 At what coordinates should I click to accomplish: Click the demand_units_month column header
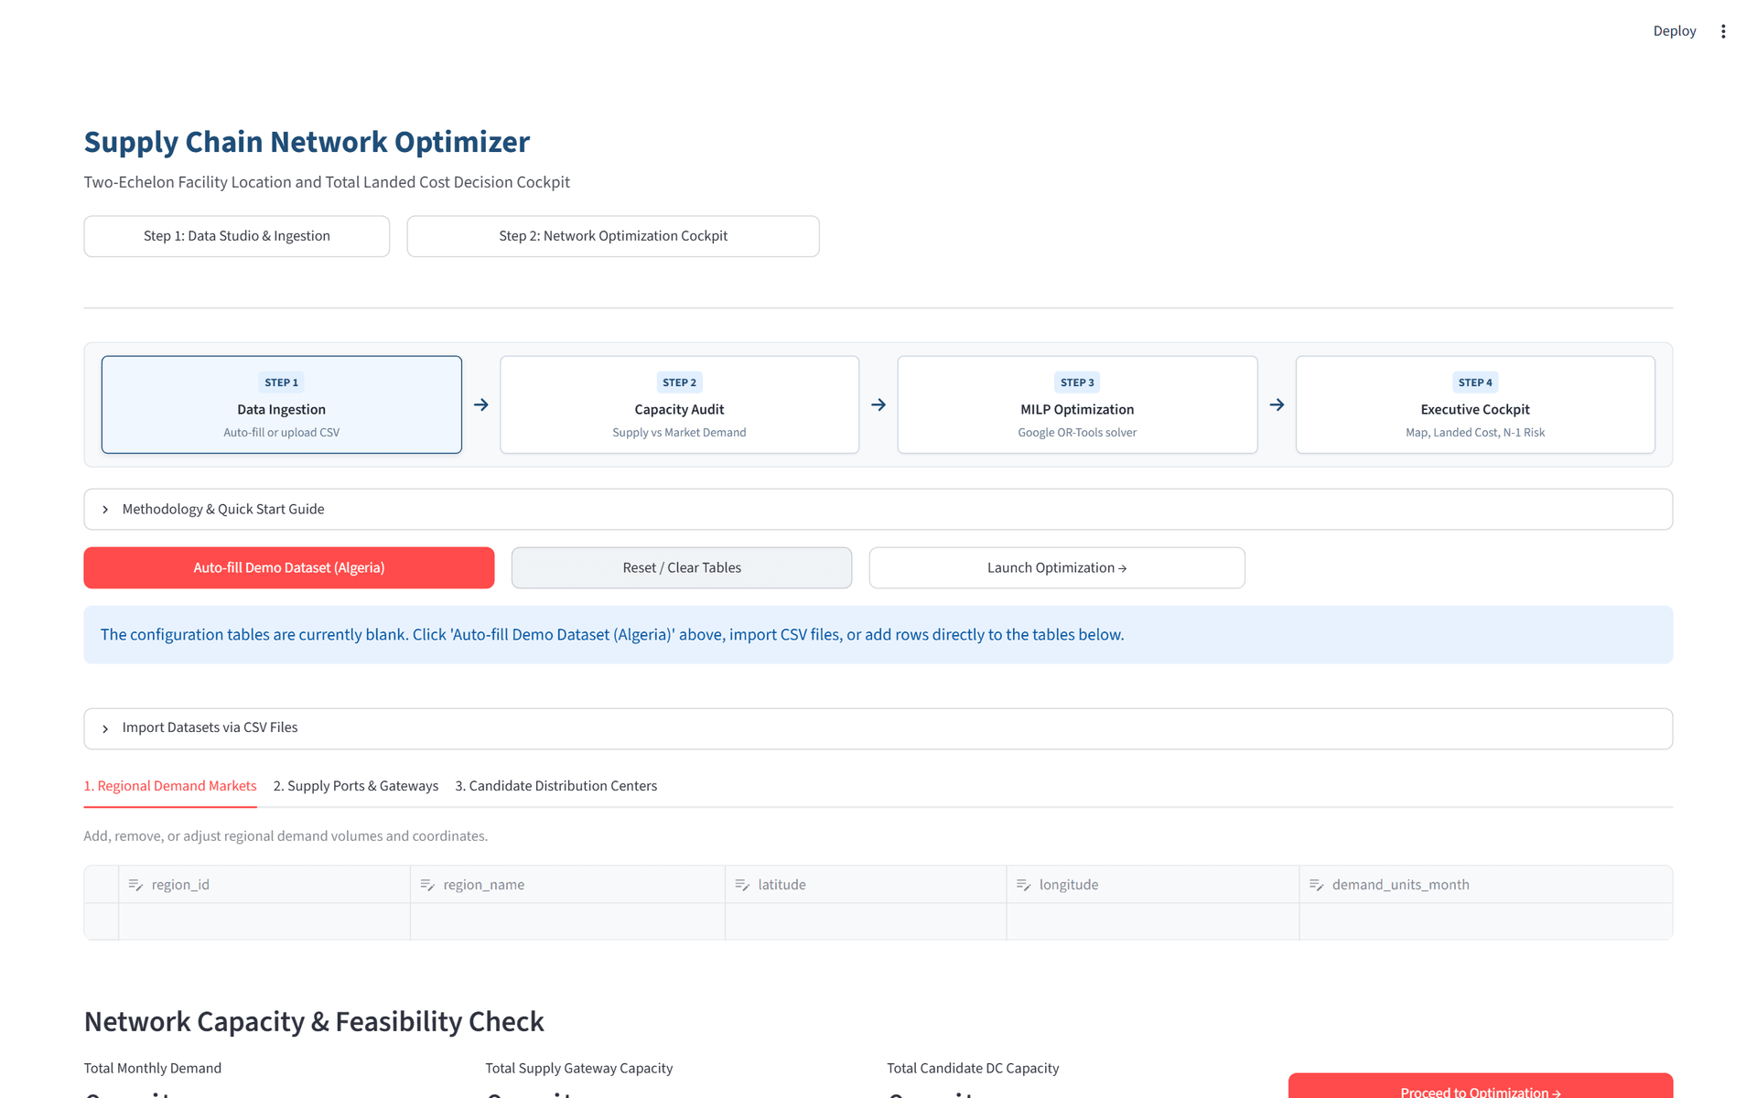pos(1486,885)
